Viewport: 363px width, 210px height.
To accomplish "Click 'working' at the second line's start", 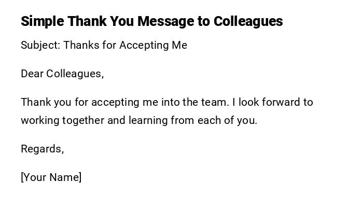I will (x=40, y=120).
